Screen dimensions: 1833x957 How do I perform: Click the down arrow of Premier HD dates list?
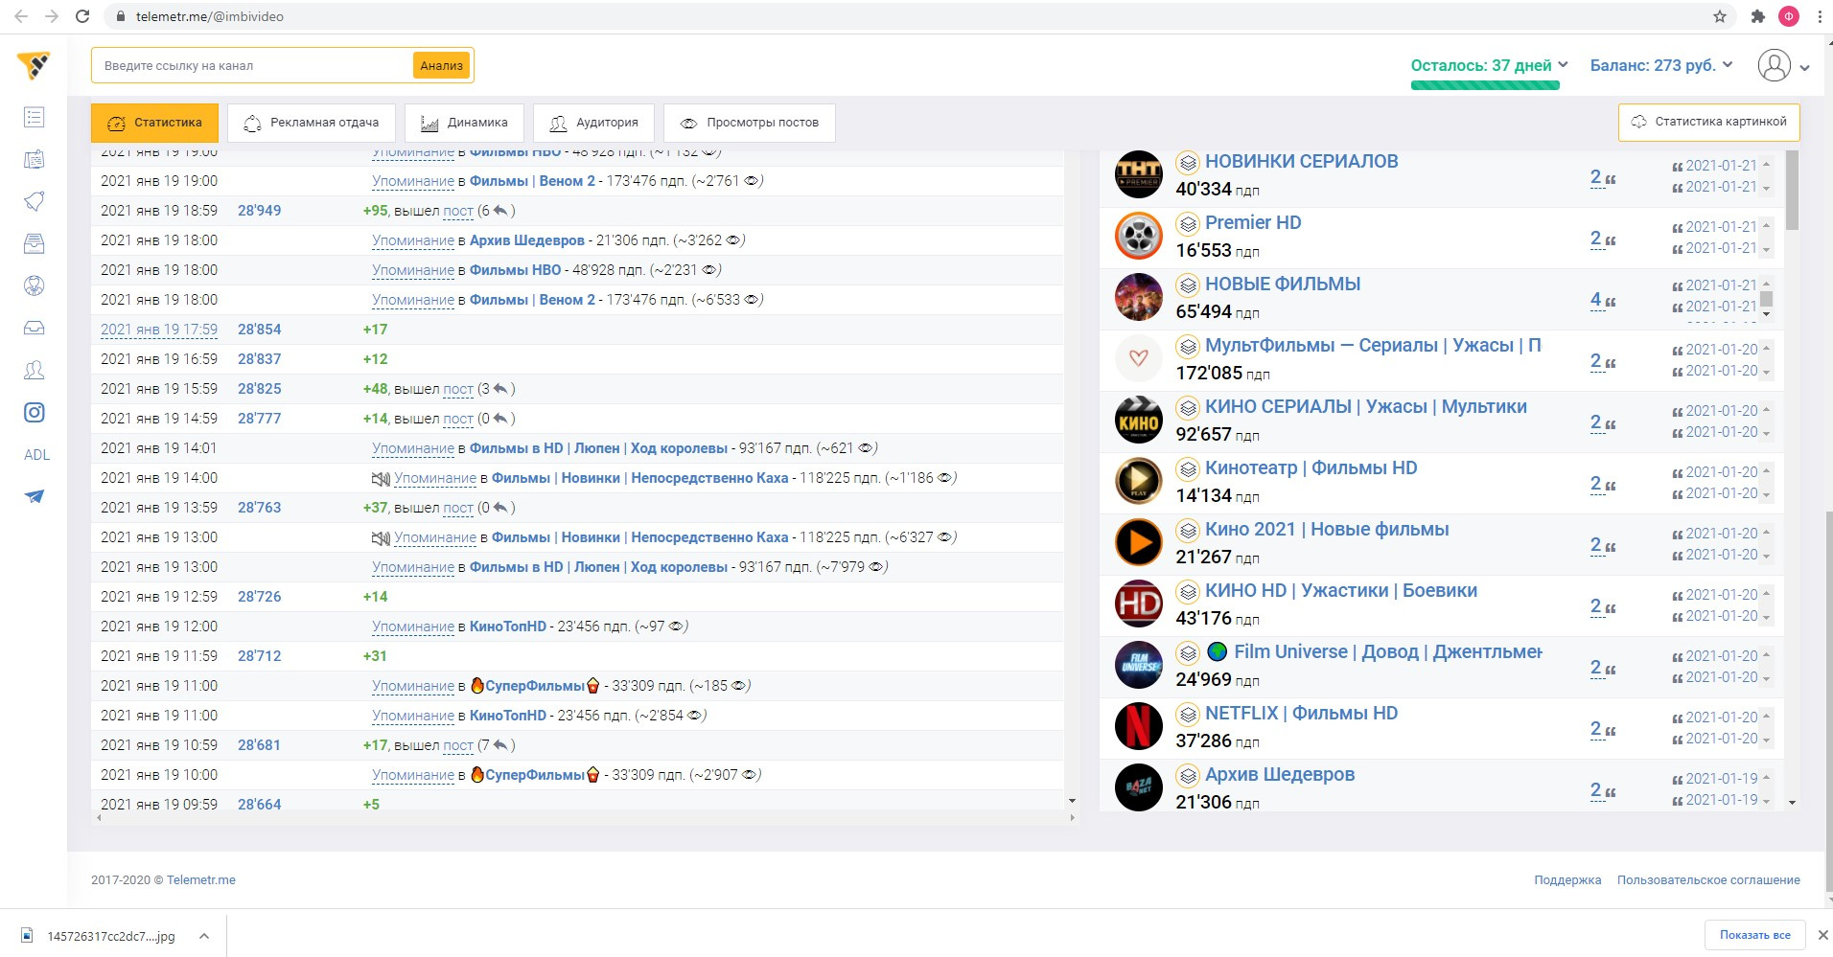(1766, 250)
